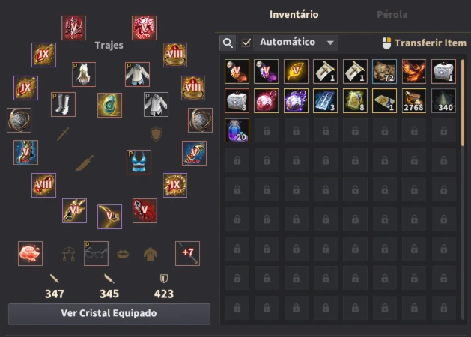Click the item stack showing 2768
The image size is (471, 337).
(414, 100)
